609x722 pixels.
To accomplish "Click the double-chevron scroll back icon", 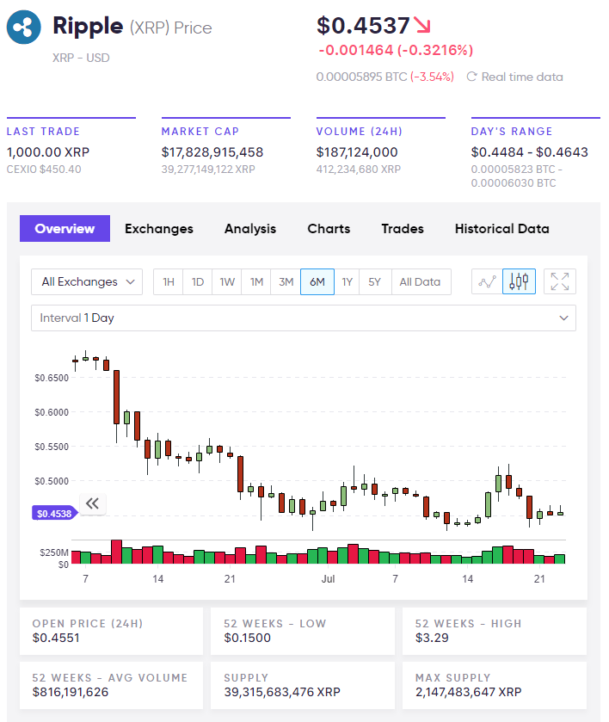I will click(x=93, y=503).
